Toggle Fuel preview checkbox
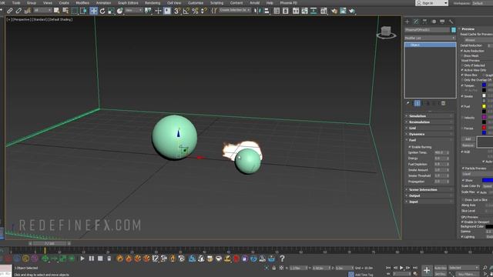 (462, 106)
